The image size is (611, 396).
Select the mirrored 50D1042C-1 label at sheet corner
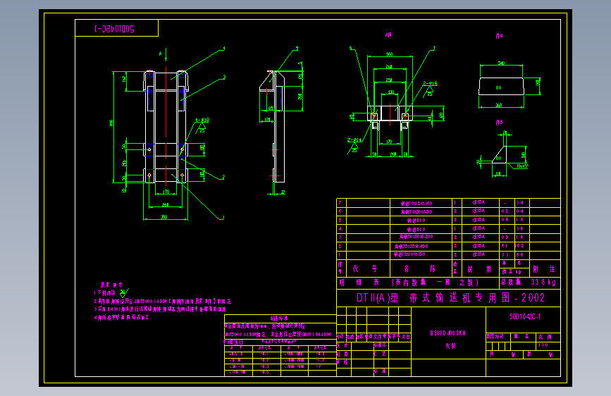click(114, 29)
